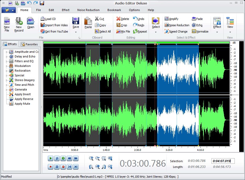Image resolution: width=245 pixels, height=180 pixels.
Task: Open the Select dropdown
Action: pyautogui.click(x=156, y=32)
